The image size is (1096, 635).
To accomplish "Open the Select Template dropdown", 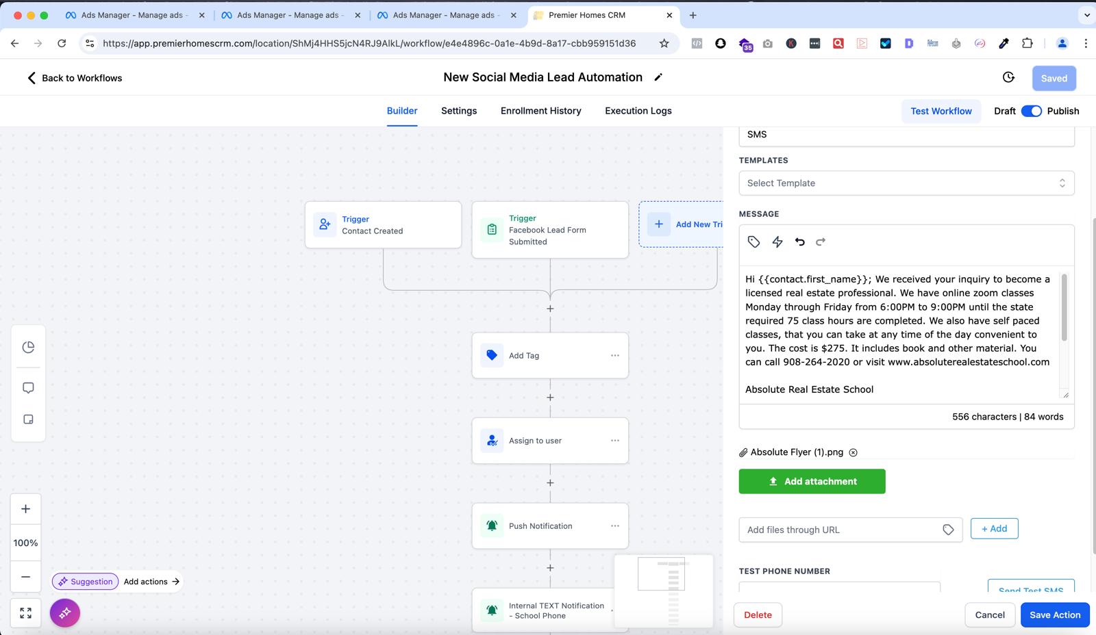I will 906,183.
